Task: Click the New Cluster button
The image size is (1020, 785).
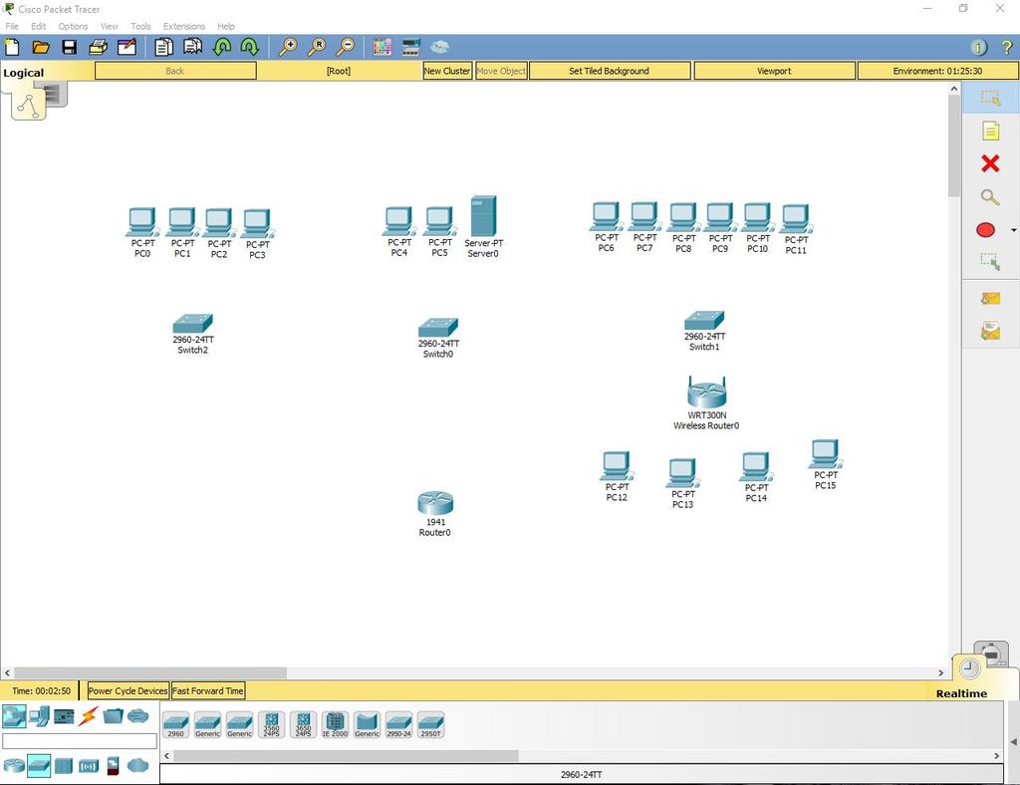Action: pyautogui.click(x=447, y=71)
